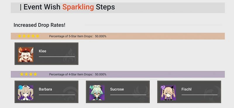This screenshot has width=234, height=108.
Task: Click the Increased Drop Rates heading
Action: tap(39, 25)
